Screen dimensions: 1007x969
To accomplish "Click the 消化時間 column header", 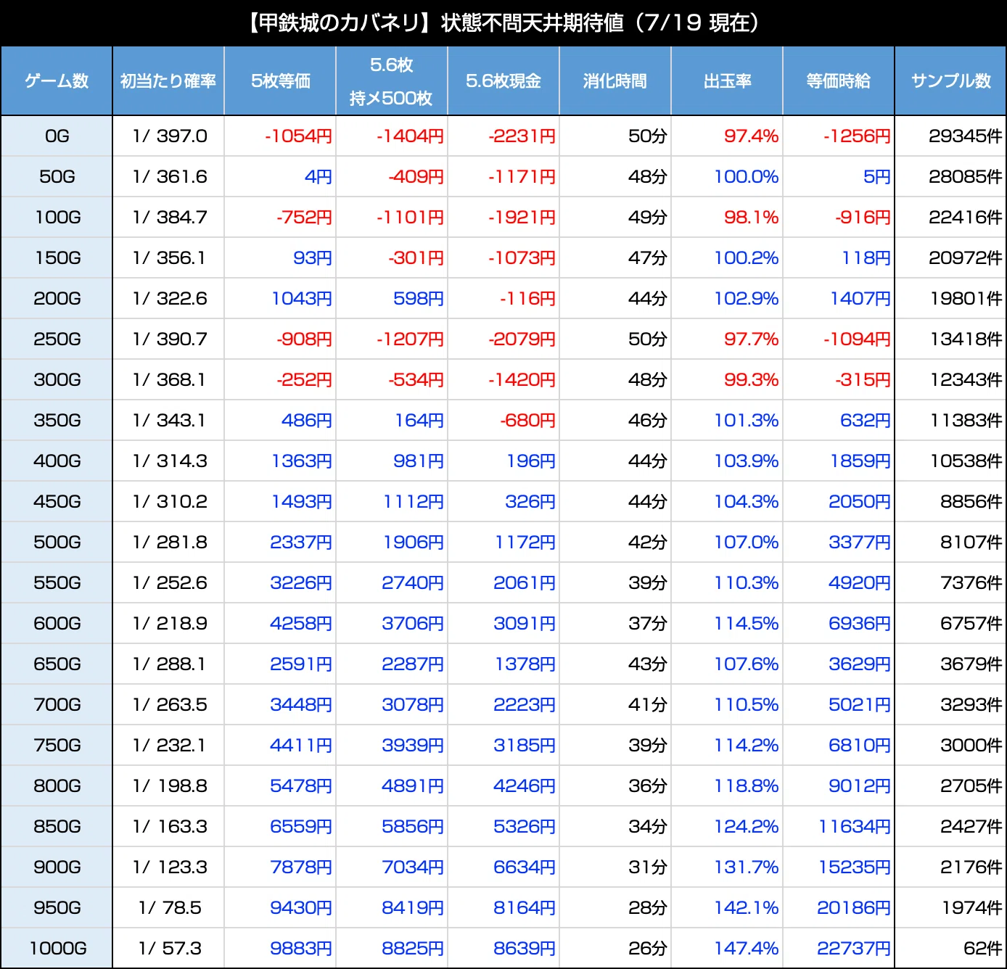I will (615, 81).
